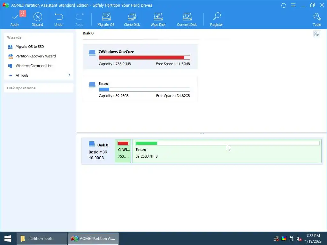Open Convert Disk in toolbar

[x=187, y=19]
